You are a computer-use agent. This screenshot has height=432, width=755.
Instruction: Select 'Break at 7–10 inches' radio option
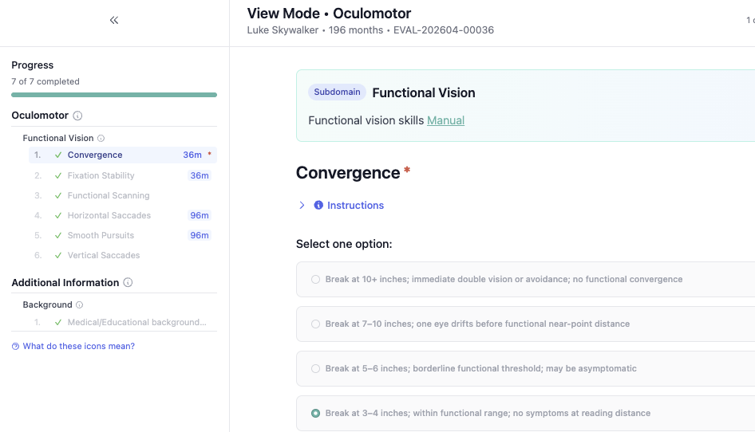point(316,324)
